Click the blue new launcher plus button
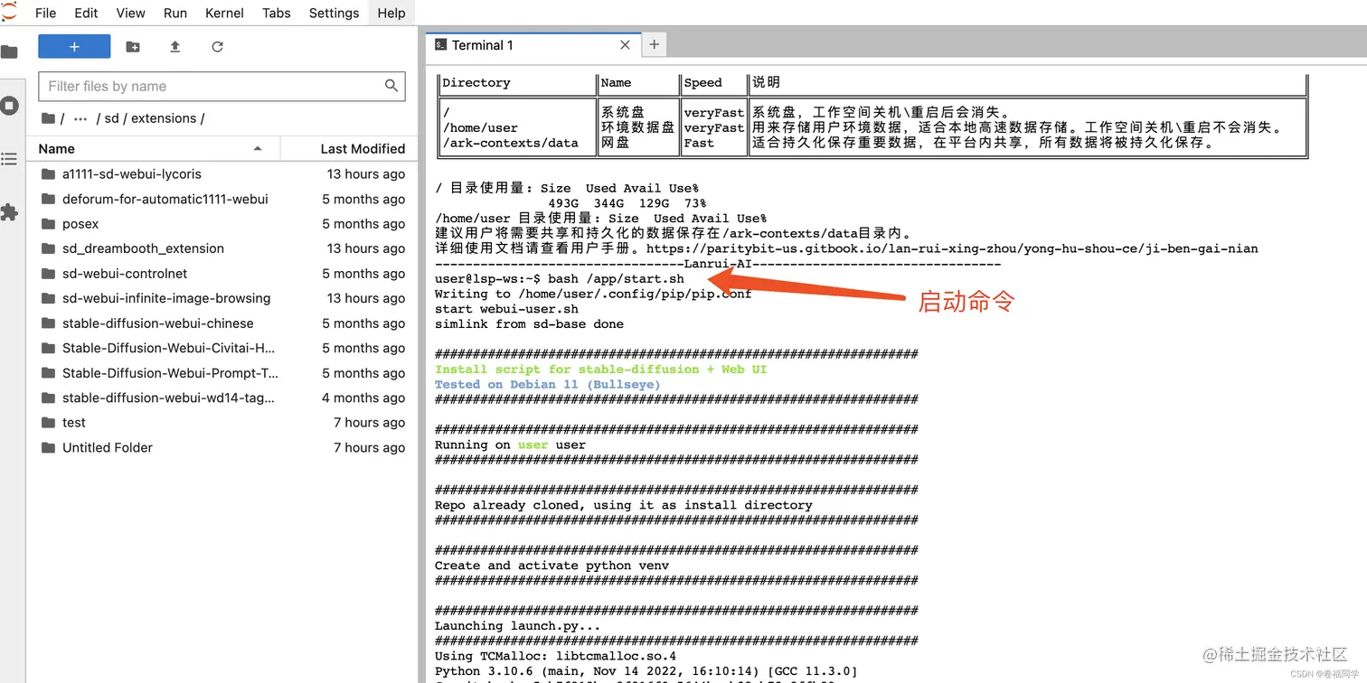 pyautogui.click(x=74, y=47)
